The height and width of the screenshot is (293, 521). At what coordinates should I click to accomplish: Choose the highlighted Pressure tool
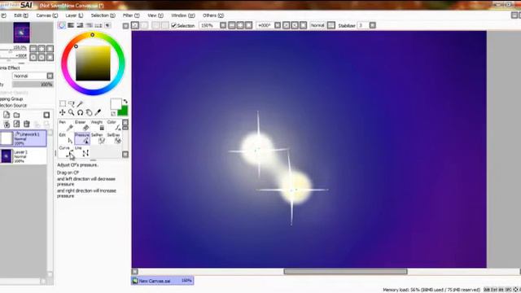tap(82, 138)
